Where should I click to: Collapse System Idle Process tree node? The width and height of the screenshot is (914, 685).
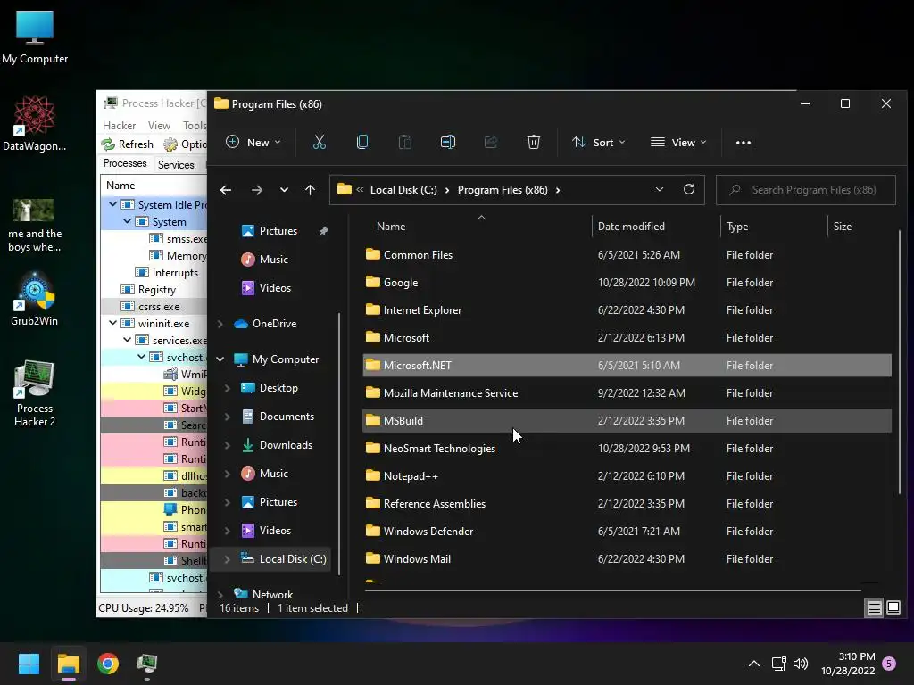coord(113,204)
